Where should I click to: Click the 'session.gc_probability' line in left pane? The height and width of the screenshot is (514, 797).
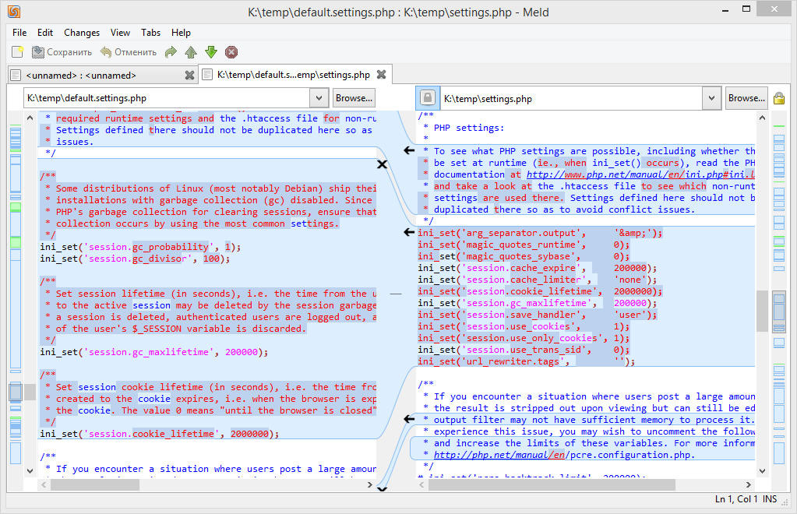tap(141, 247)
